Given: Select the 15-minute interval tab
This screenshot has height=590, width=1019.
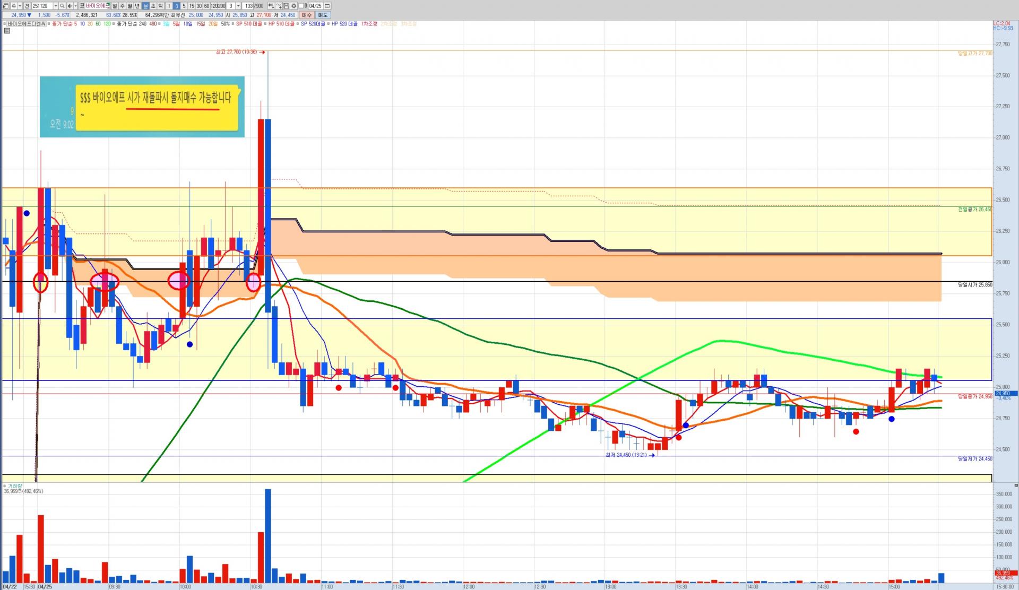Looking at the screenshot, I should tap(192, 6).
